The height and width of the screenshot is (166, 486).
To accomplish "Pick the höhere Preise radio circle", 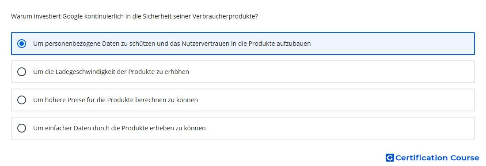I will (22, 100).
